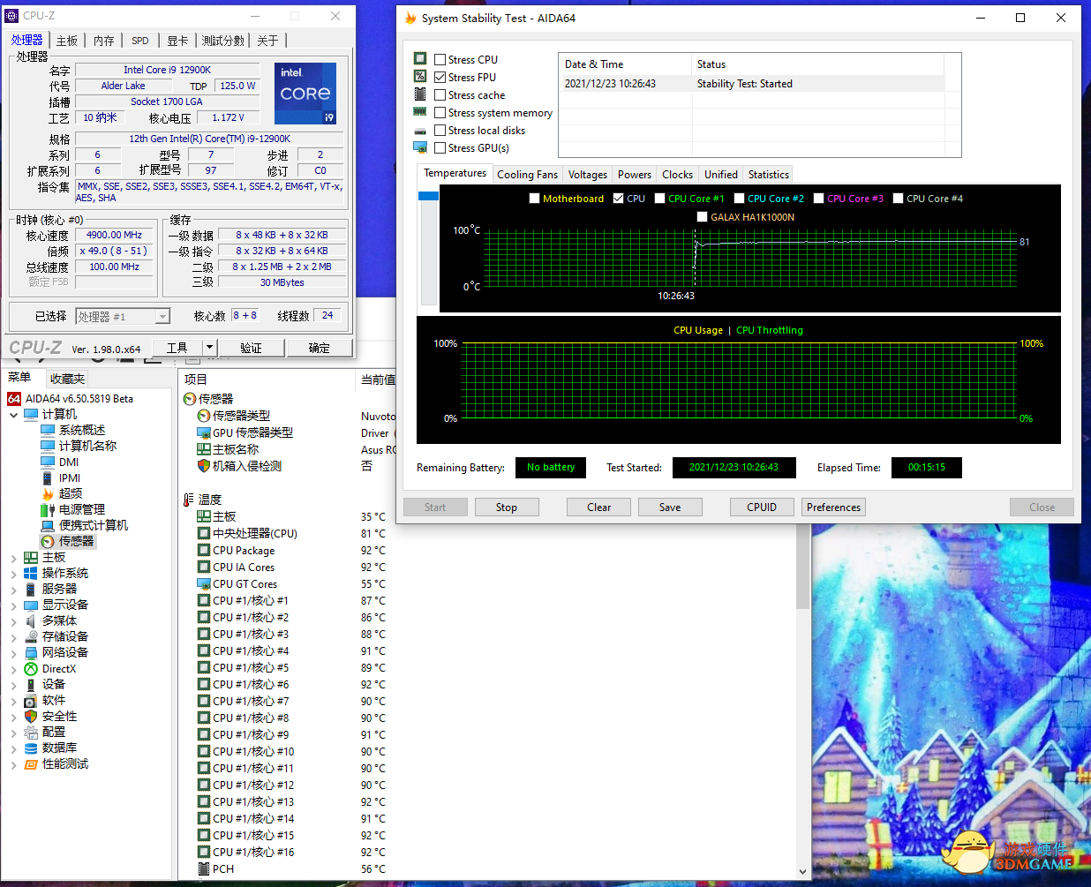Uncheck the Stress FPU checkbox
The width and height of the screenshot is (1091, 887).
[x=440, y=77]
